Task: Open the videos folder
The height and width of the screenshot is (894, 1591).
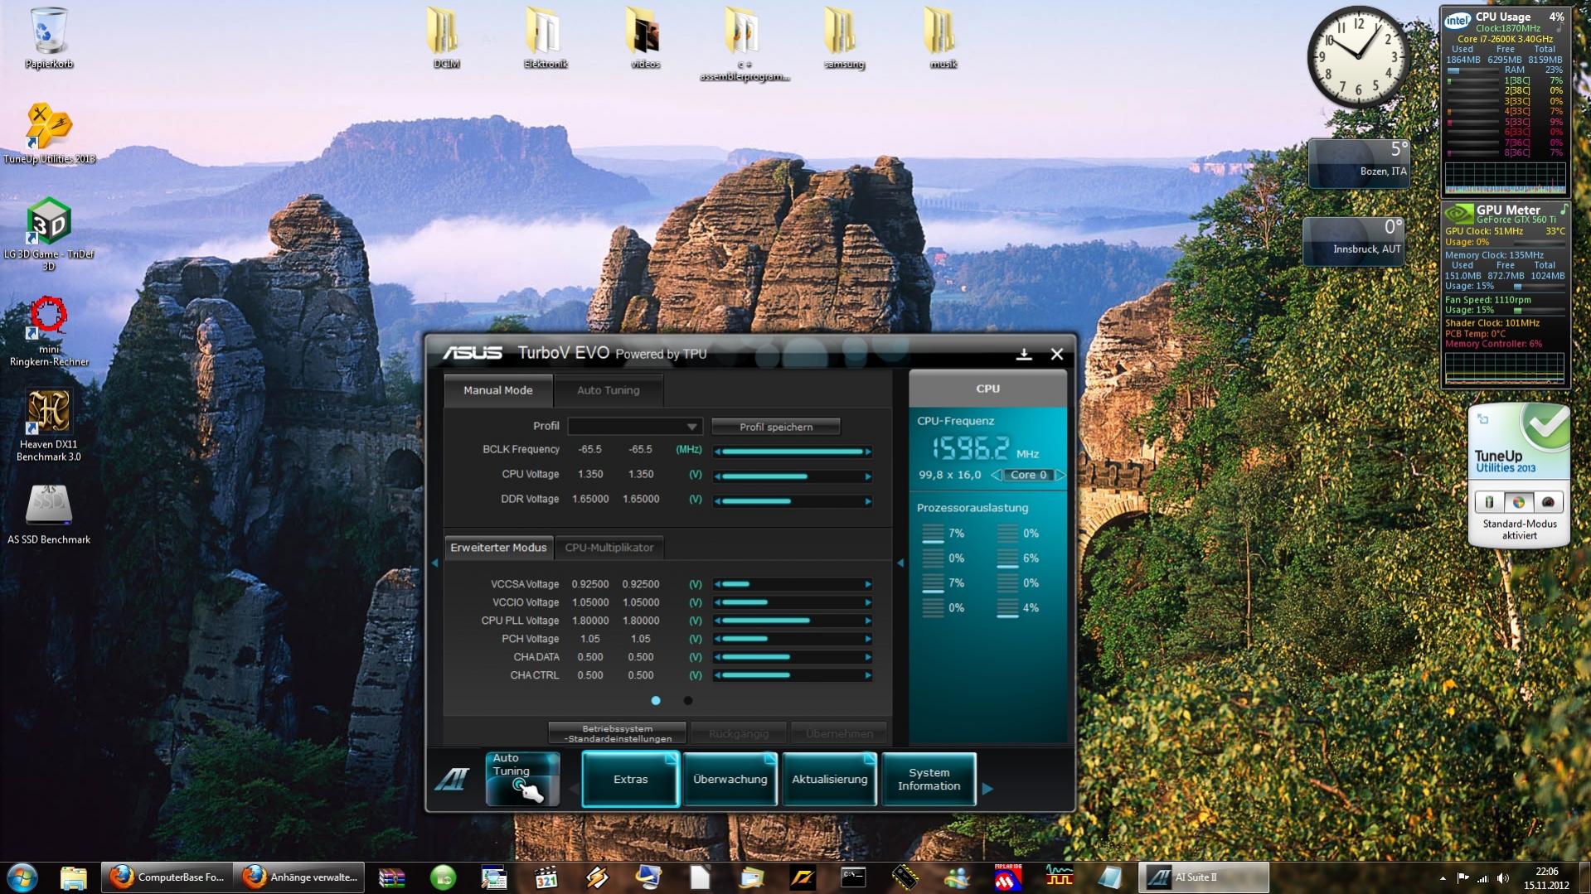Action: click(645, 38)
